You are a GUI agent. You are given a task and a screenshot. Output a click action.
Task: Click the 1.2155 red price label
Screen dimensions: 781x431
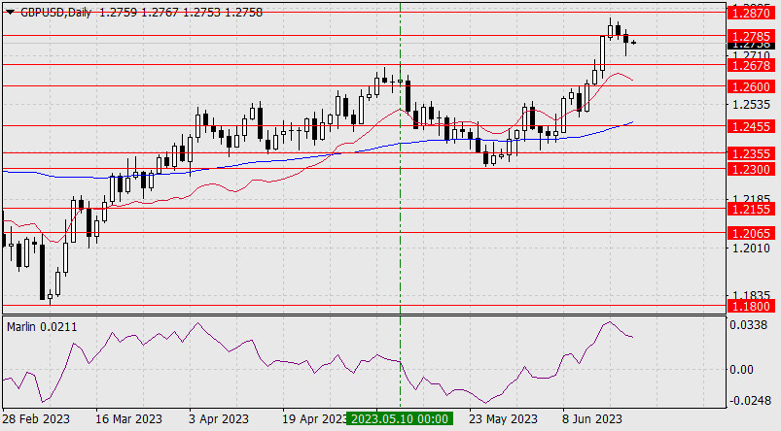tap(752, 209)
